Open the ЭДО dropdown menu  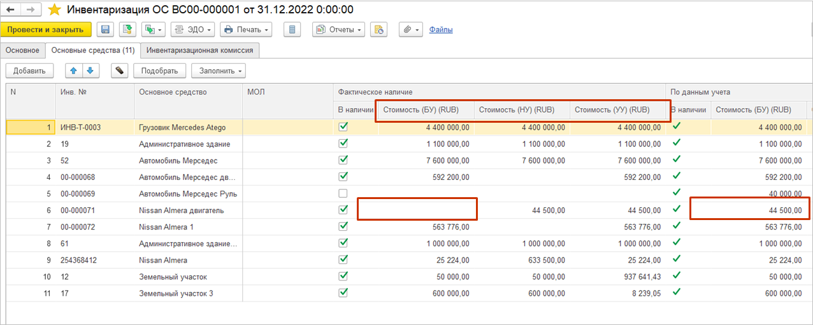click(x=192, y=29)
